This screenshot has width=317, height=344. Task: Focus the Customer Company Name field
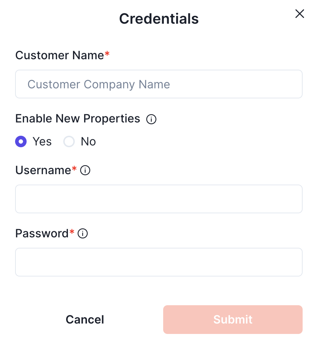[x=158, y=84]
